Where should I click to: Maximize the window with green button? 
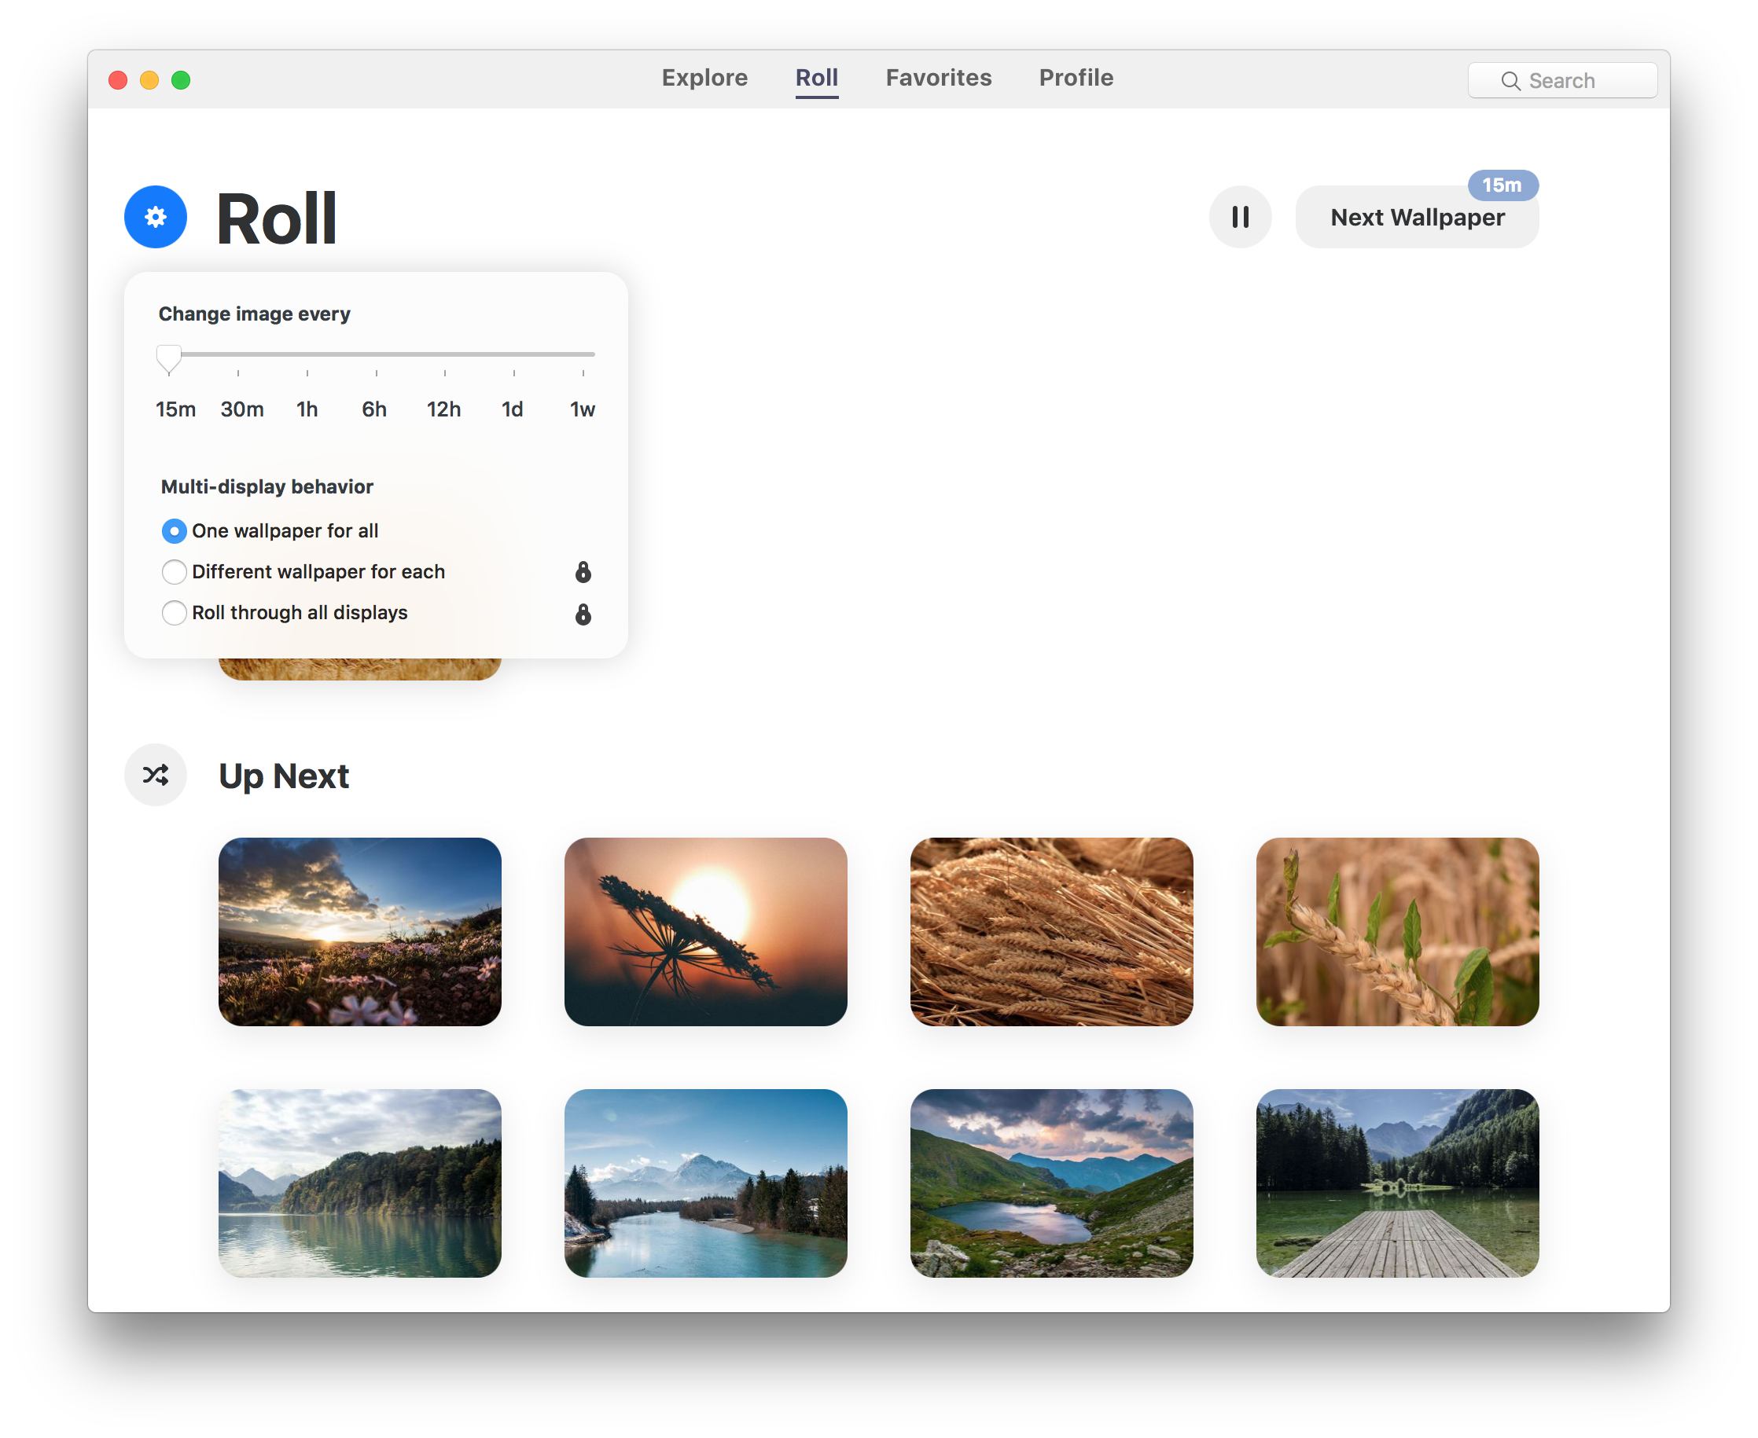point(181,80)
